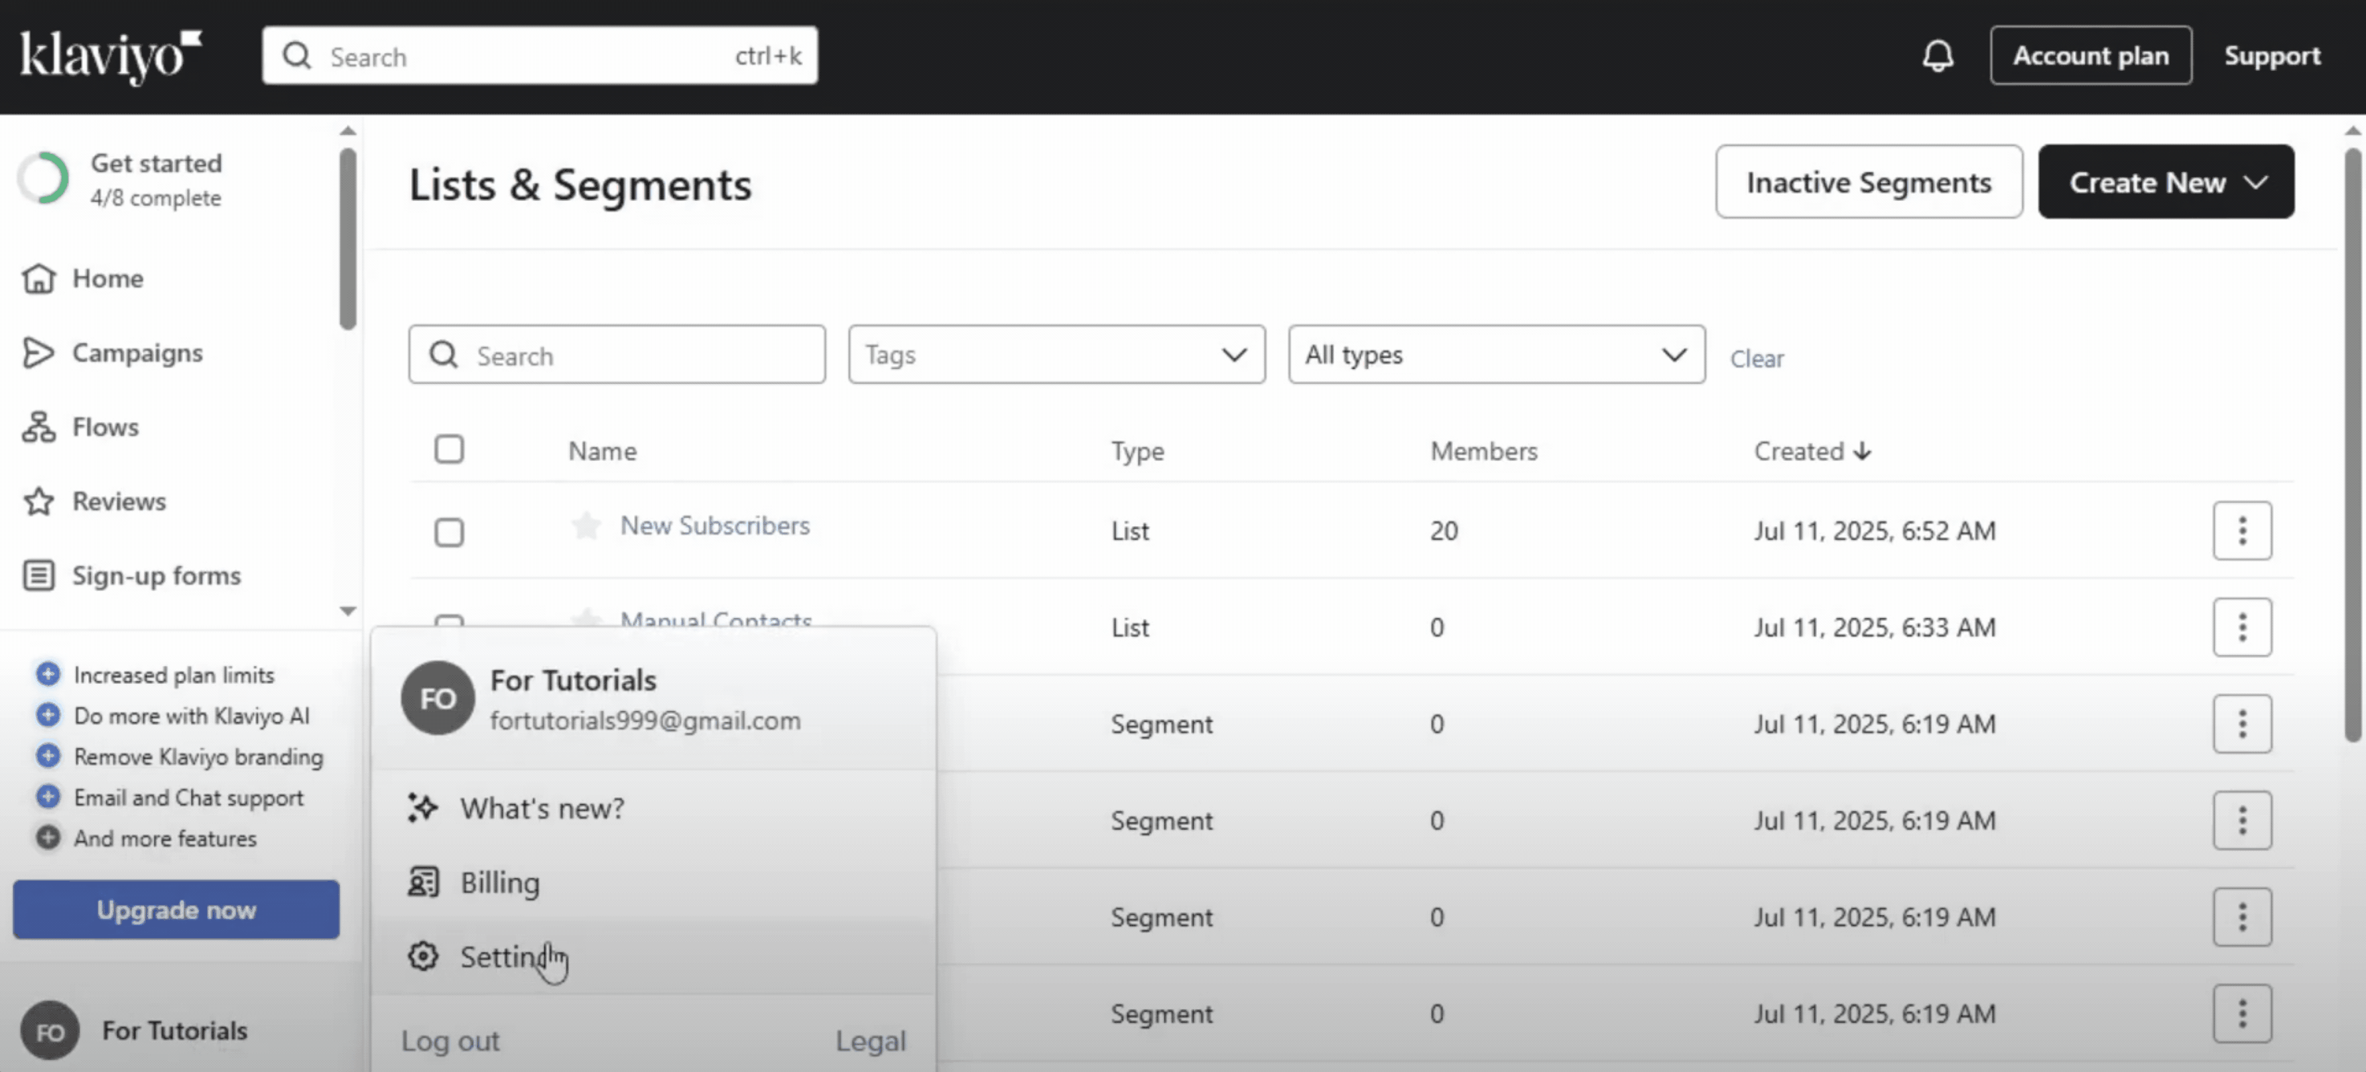Click the Created column sort arrow

coord(1862,451)
